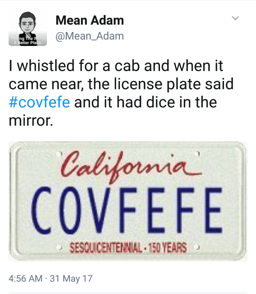Screen dimensions: 256x294
Task: Click the plate's bottom-right bolt hole
Action: point(197,247)
